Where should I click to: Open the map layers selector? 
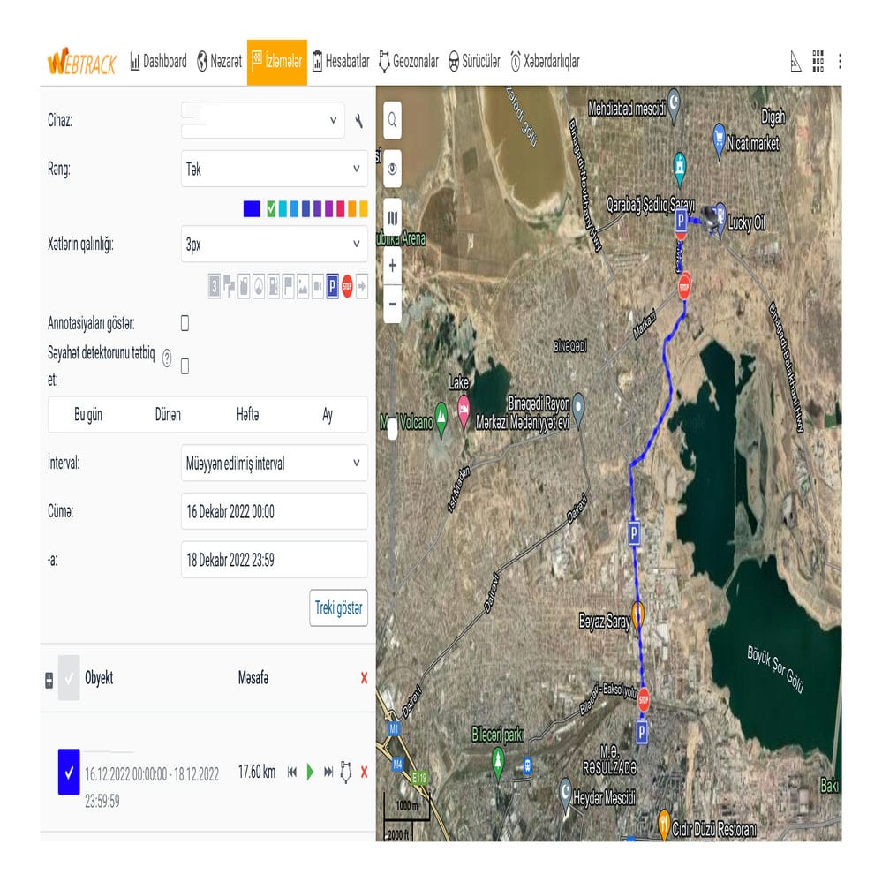click(x=393, y=217)
